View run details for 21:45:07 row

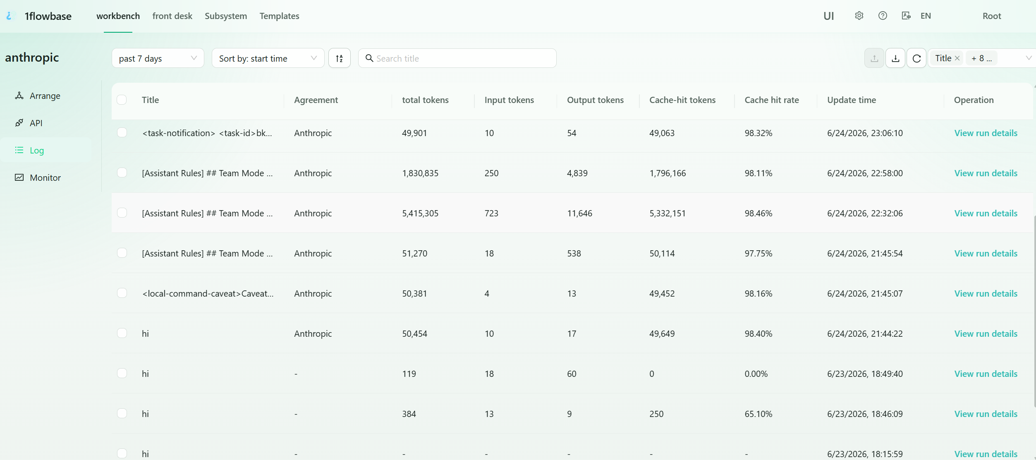click(986, 293)
